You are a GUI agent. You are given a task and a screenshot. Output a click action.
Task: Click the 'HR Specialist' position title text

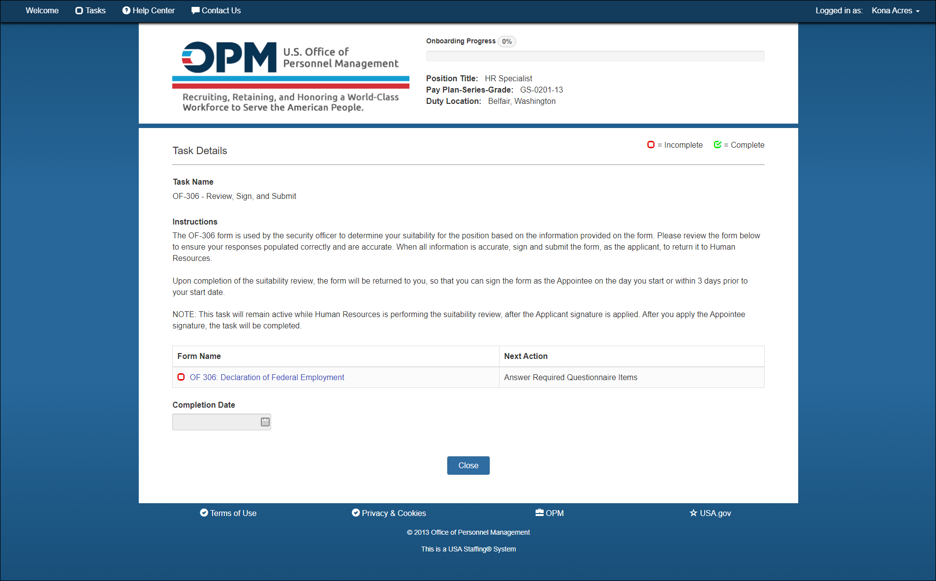(508, 78)
